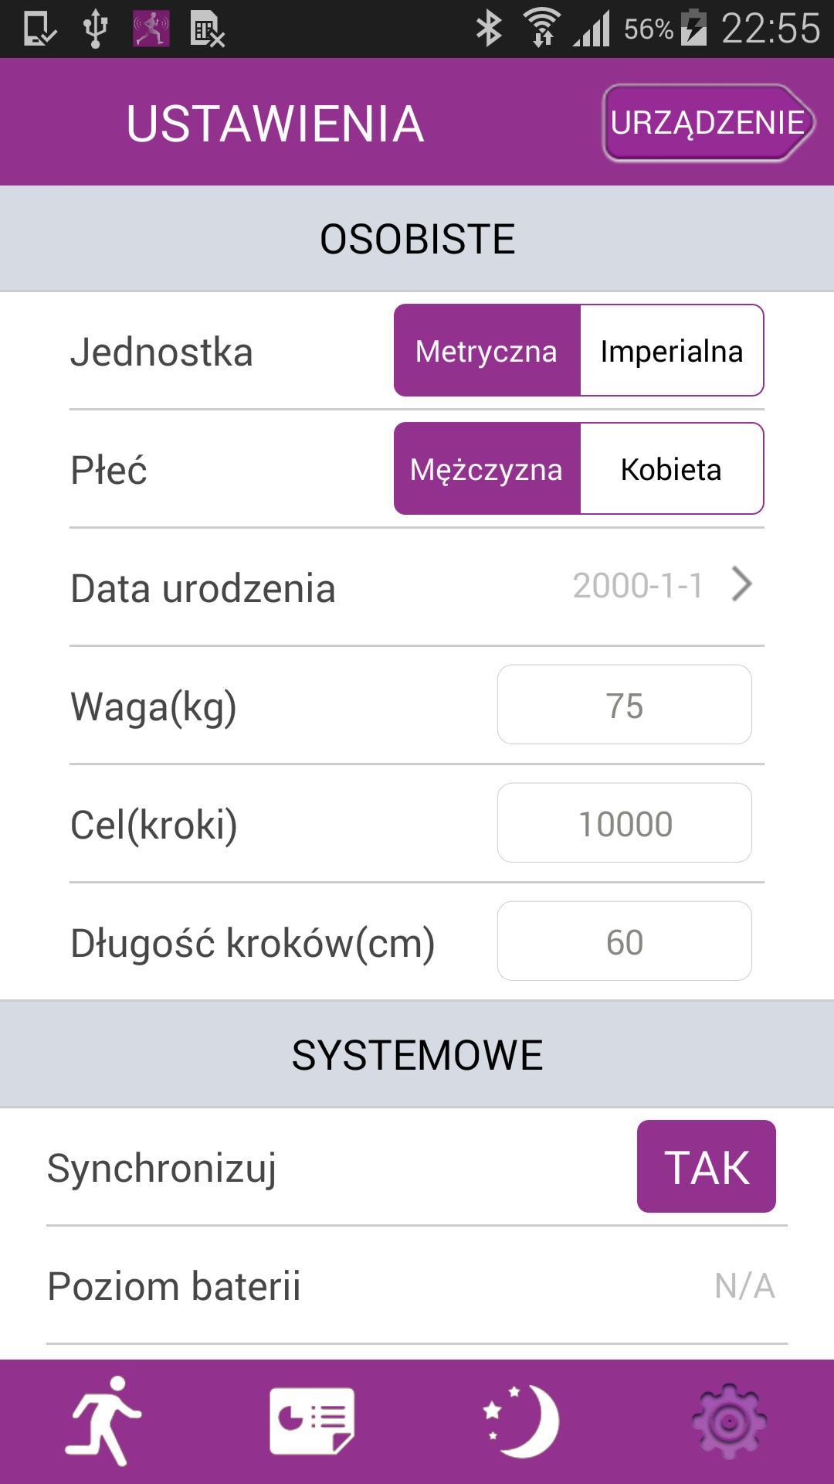Open the statistics report tab
Screen dimensions: 834x1484
tap(312, 1421)
